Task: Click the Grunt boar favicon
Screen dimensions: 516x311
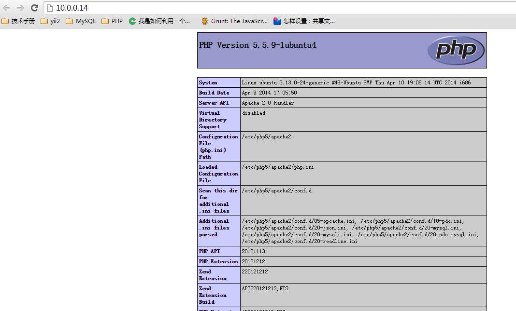Action: click(x=205, y=21)
